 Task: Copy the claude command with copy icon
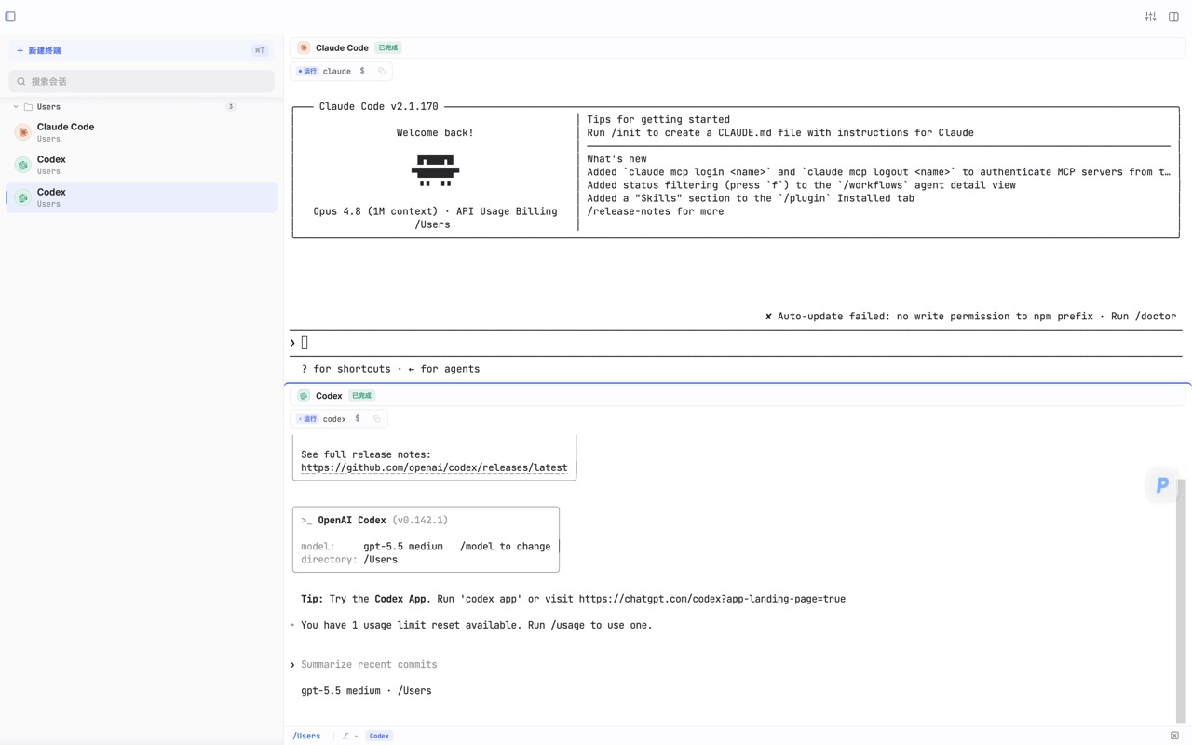pyautogui.click(x=381, y=71)
